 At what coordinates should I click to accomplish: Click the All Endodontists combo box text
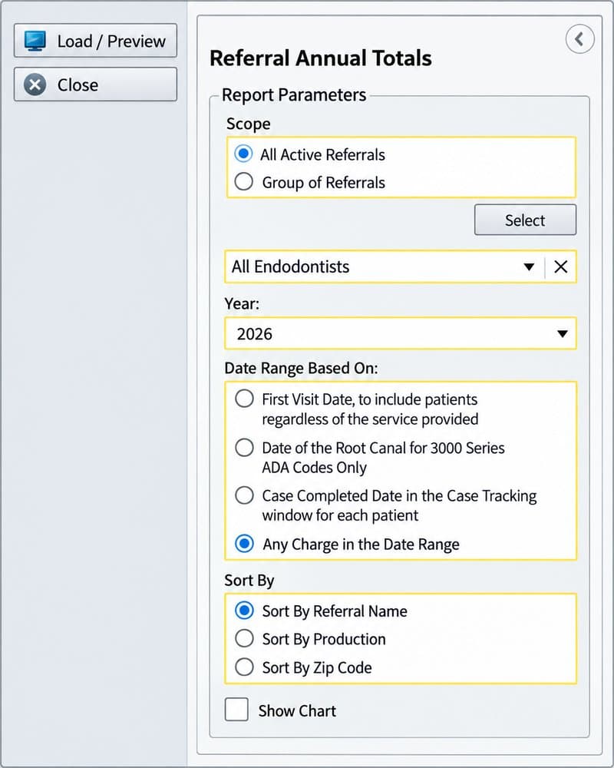(290, 267)
